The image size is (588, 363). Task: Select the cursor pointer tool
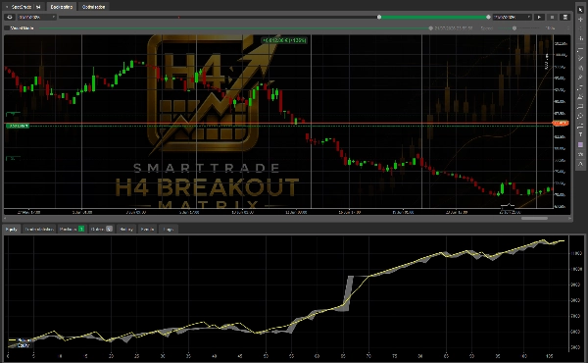(580, 10)
